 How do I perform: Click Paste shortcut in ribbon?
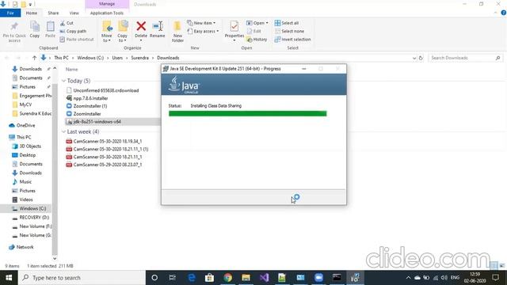pyautogui.click(x=77, y=39)
